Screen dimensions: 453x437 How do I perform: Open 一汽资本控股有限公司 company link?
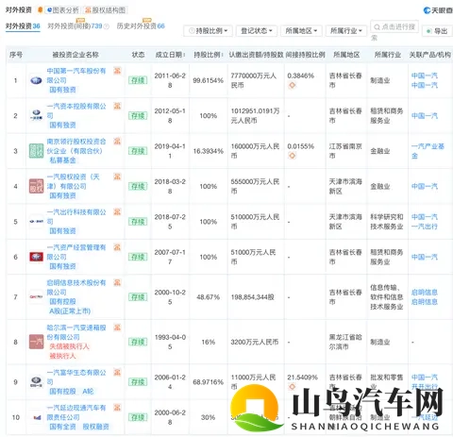[76, 110]
